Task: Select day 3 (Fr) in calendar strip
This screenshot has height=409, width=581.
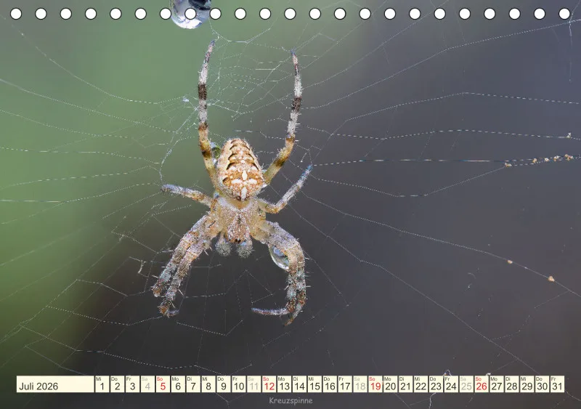Action: 132,384
